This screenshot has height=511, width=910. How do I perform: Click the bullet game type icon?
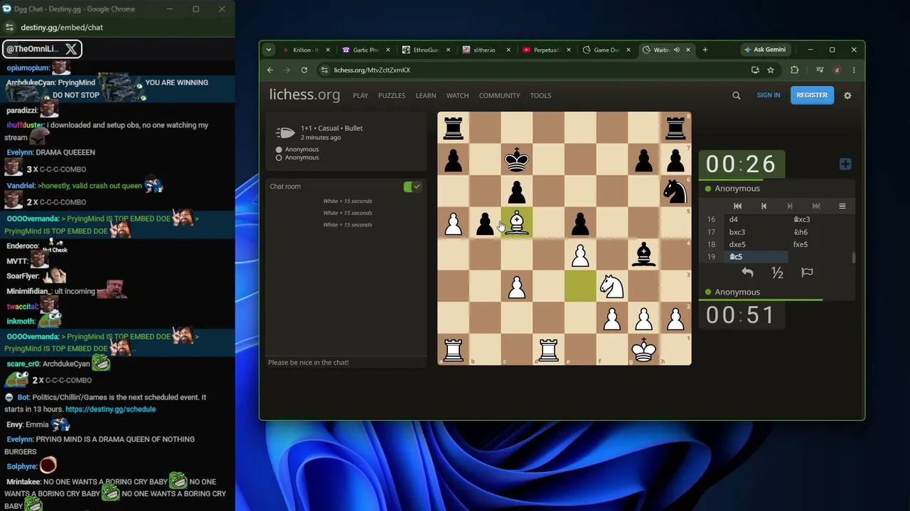[284, 133]
